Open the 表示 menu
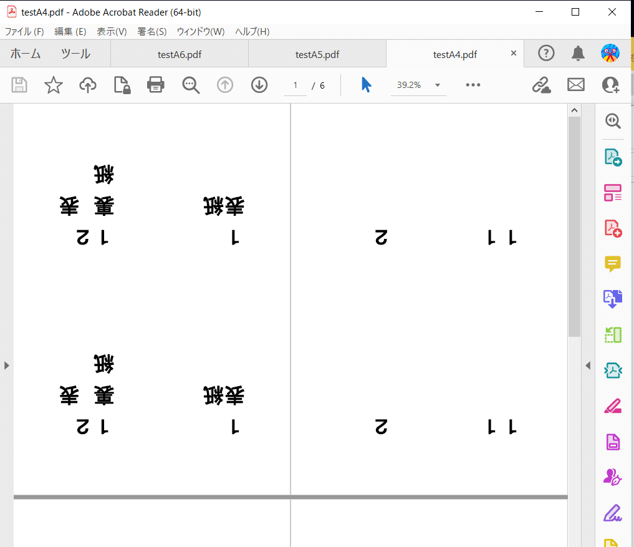Image resolution: width=634 pixels, height=547 pixels. click(112, 31)
